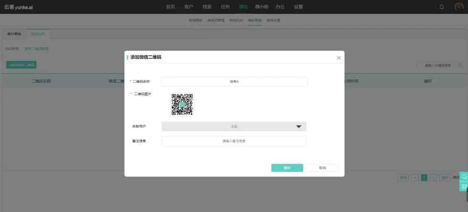Click previous page arrow in pagination
Image resolution: width=468 pixels, height=212 pixels.
[x=415, y=178]
